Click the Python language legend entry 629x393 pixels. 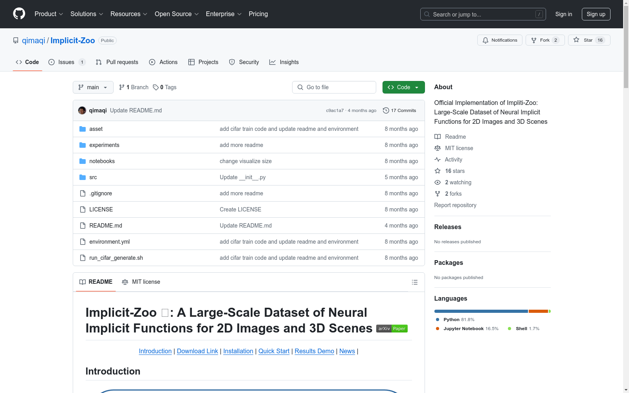coord(455,320)
